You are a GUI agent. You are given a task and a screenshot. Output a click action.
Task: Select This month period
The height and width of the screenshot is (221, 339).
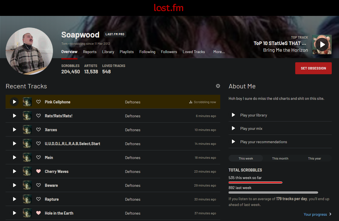pyautogui.click(x=280, y=158)
